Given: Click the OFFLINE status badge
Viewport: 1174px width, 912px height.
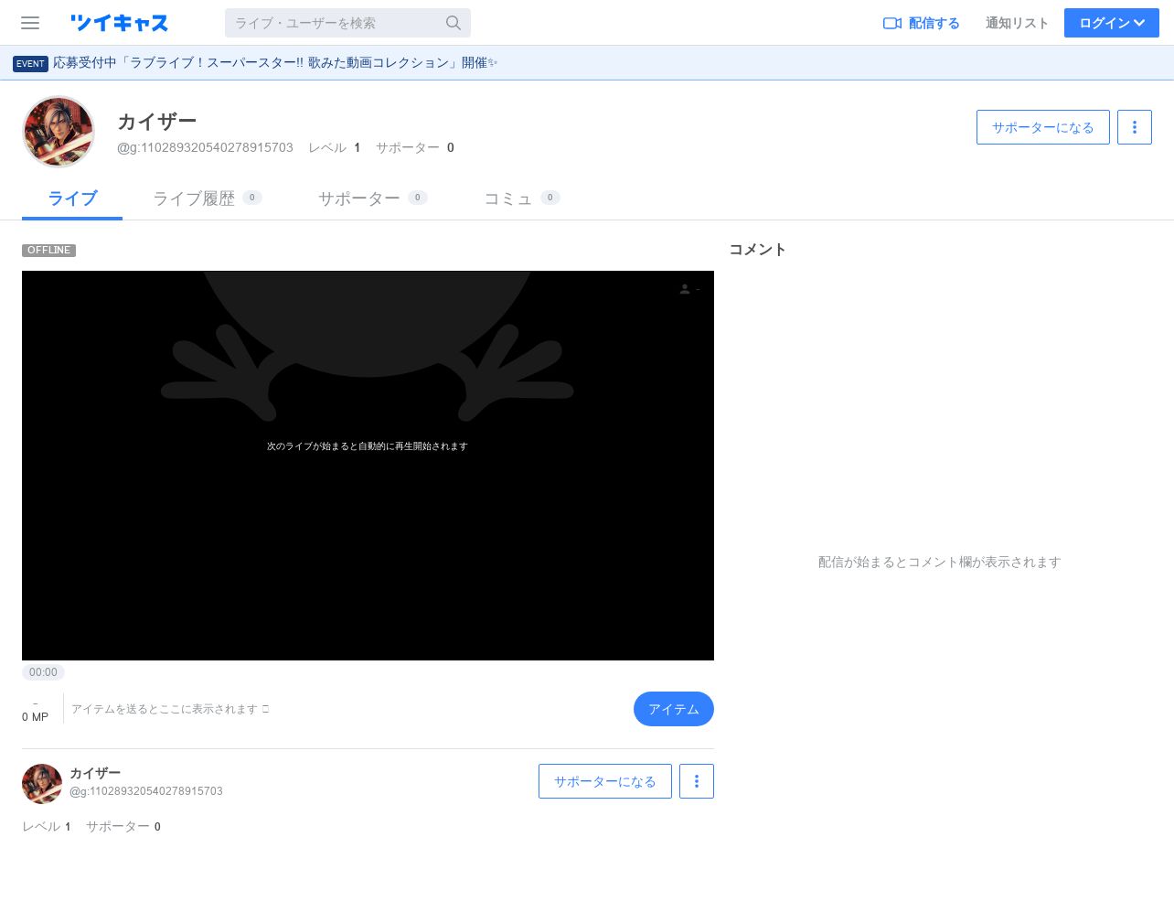Looking at the screenshot, I should pos(48,250).
